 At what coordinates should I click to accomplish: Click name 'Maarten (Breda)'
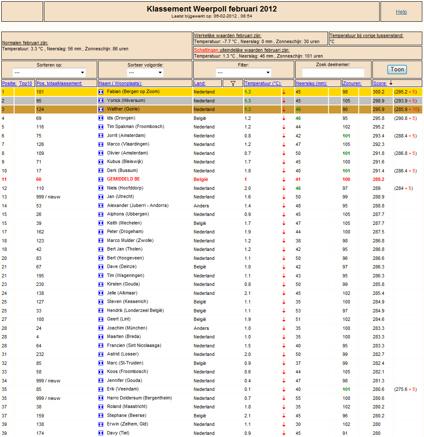124,337
